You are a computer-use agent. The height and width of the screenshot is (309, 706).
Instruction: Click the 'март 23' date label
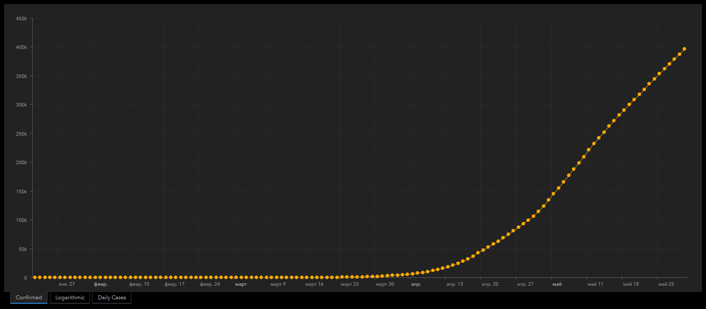349,284
